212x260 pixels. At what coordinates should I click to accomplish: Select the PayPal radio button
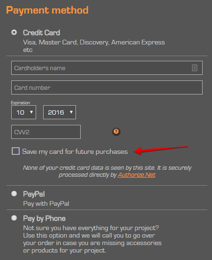14,194
